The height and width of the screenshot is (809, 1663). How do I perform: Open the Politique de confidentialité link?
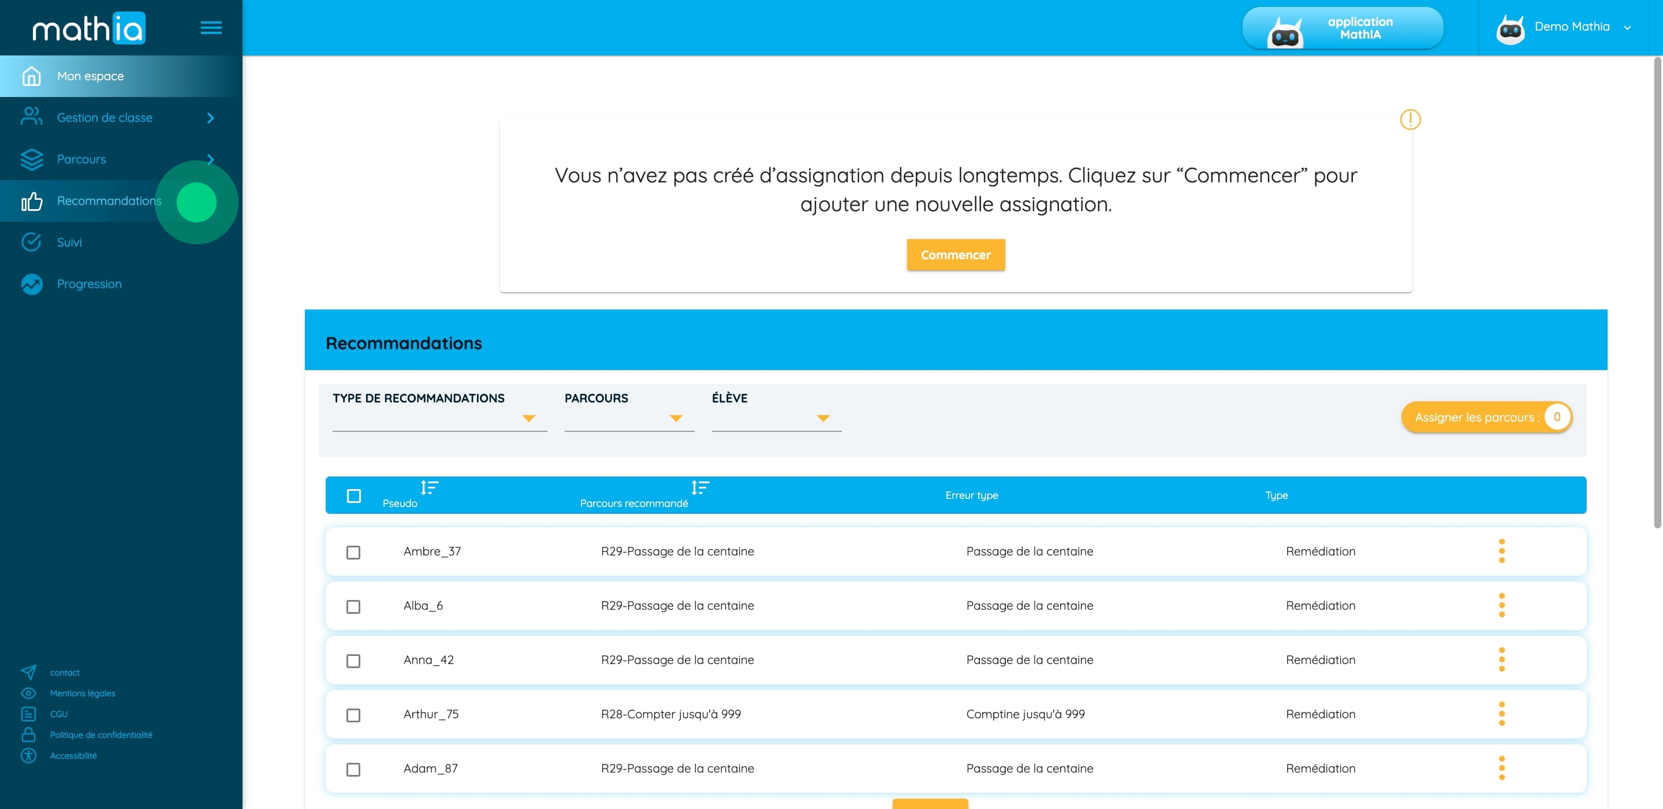tap(102, 735)
